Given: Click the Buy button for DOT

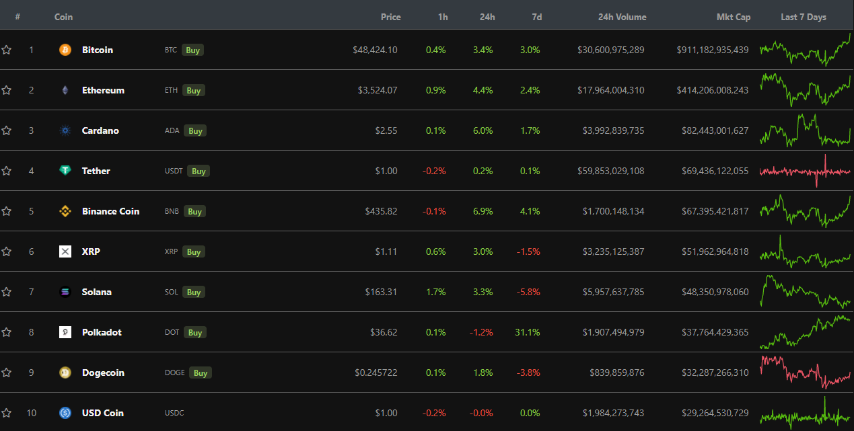Looking at the screenshot, I should point(195,332).
